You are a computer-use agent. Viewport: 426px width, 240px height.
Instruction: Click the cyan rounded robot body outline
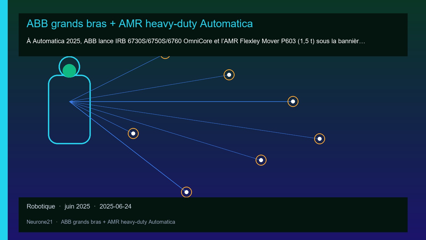click(69, 109)
